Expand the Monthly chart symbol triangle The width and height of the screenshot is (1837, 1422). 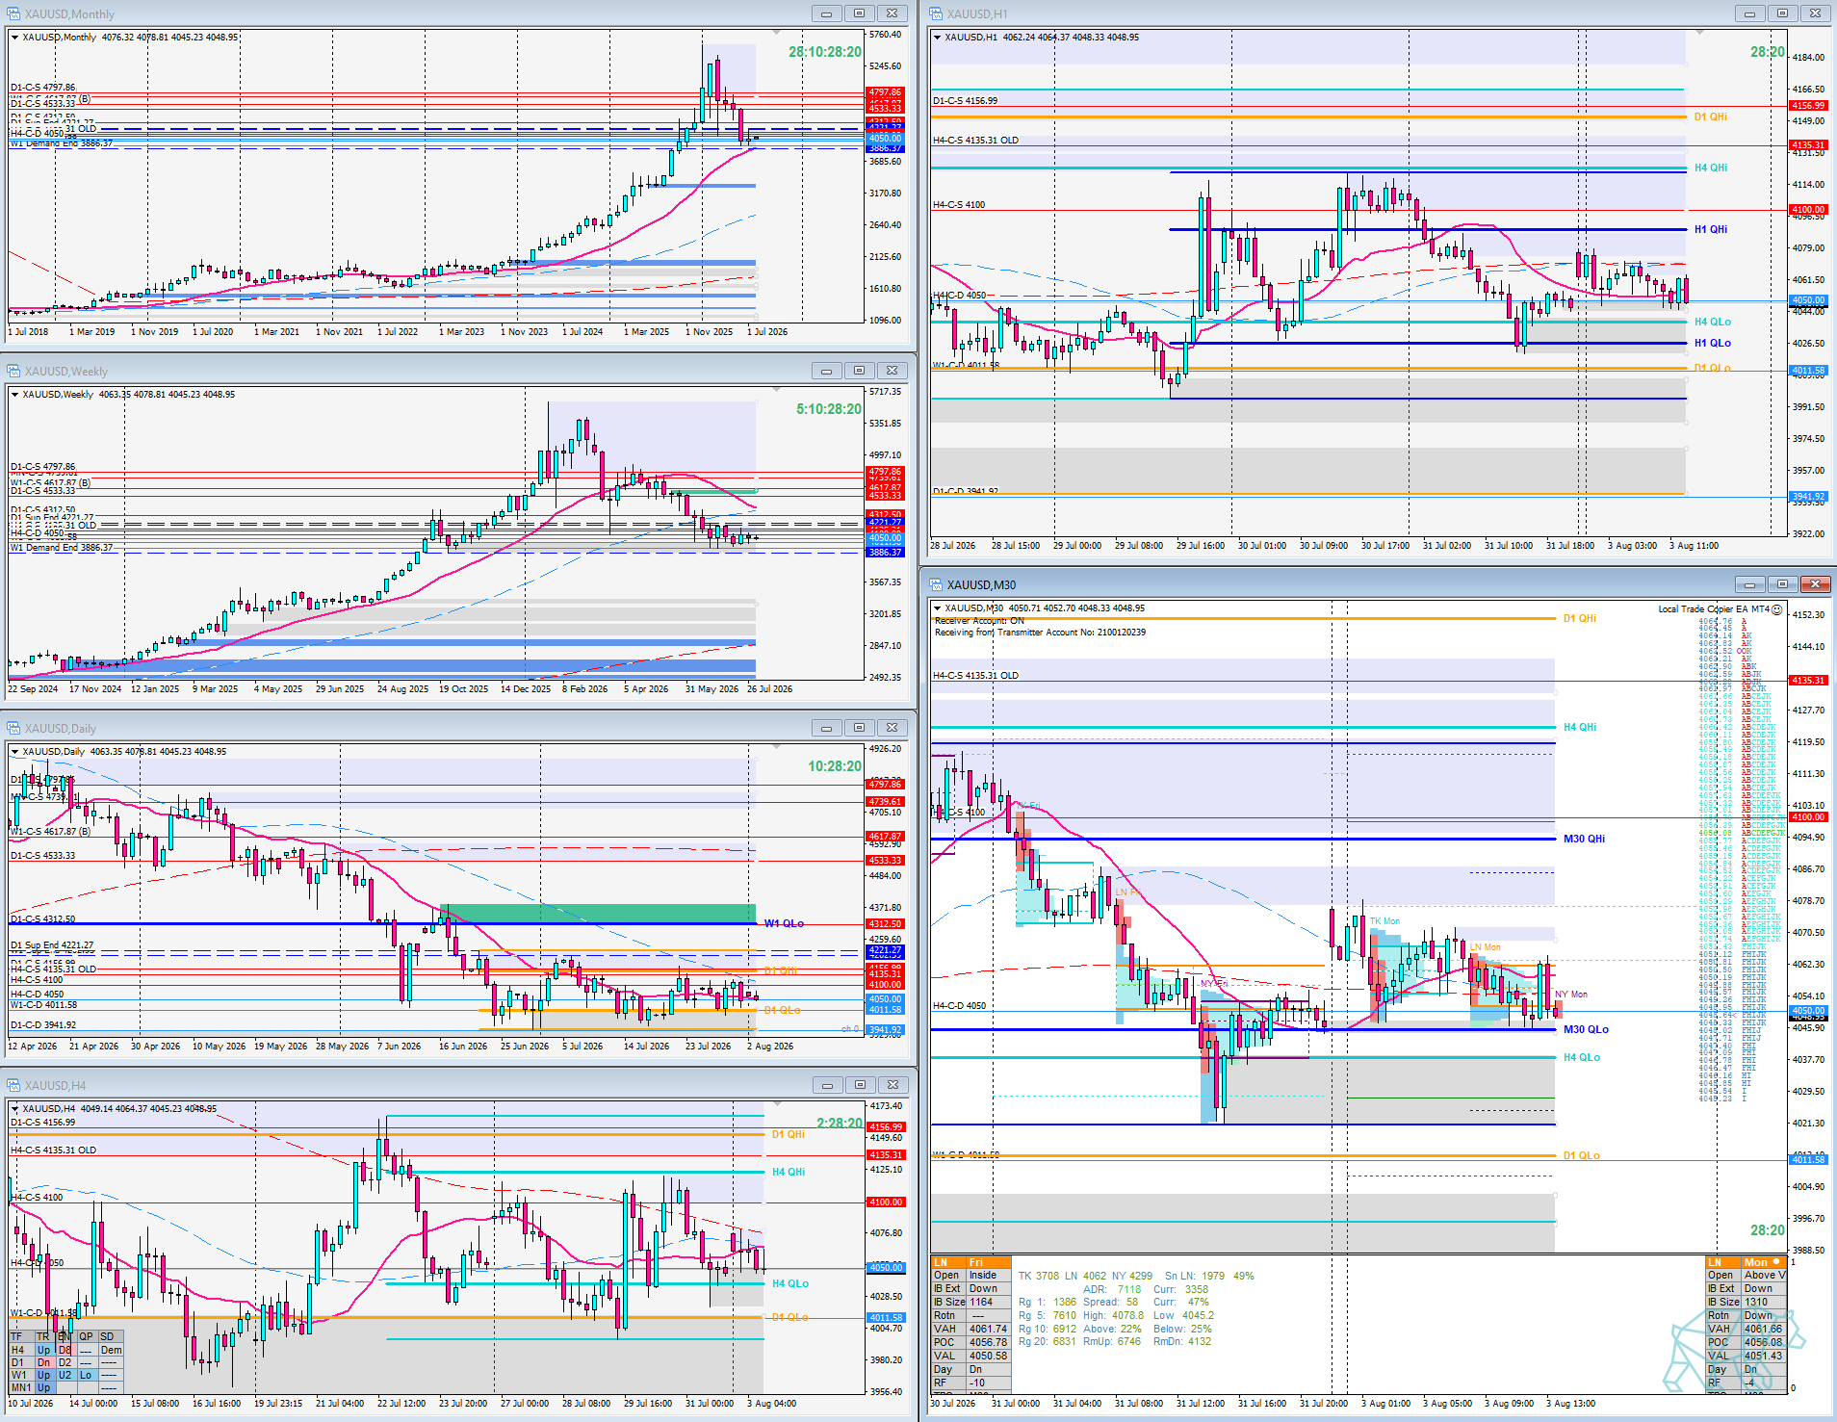14,38
